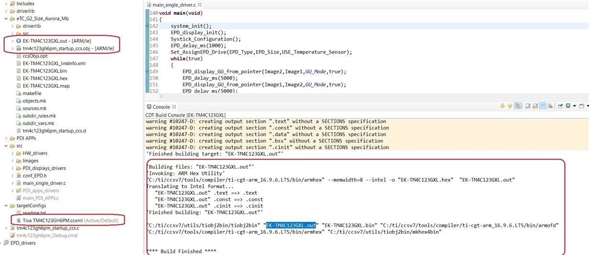
Task: Click EK-TM4C123GXL.out executable icon
Action: tap(19, 41)
